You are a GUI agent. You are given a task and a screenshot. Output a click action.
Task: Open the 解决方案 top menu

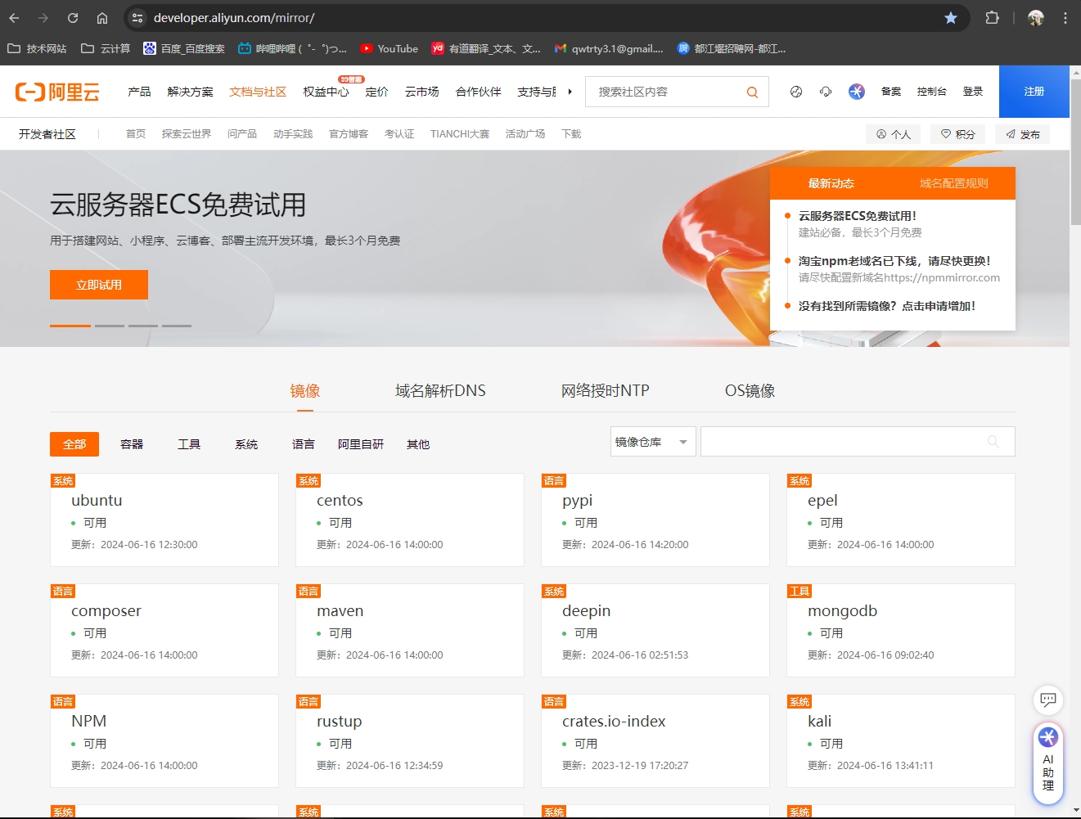[190, 92]
